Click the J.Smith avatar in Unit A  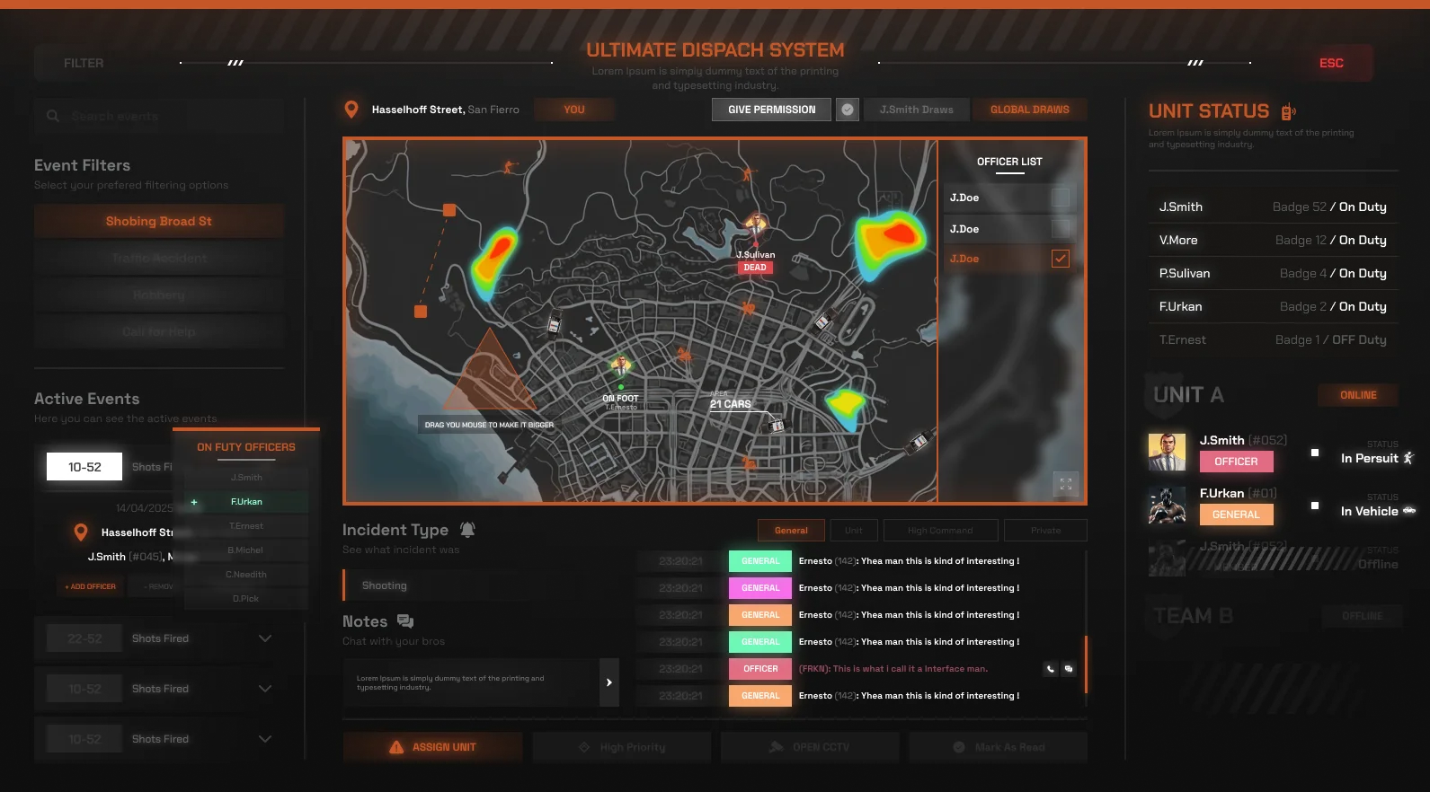pos(1167,452)
